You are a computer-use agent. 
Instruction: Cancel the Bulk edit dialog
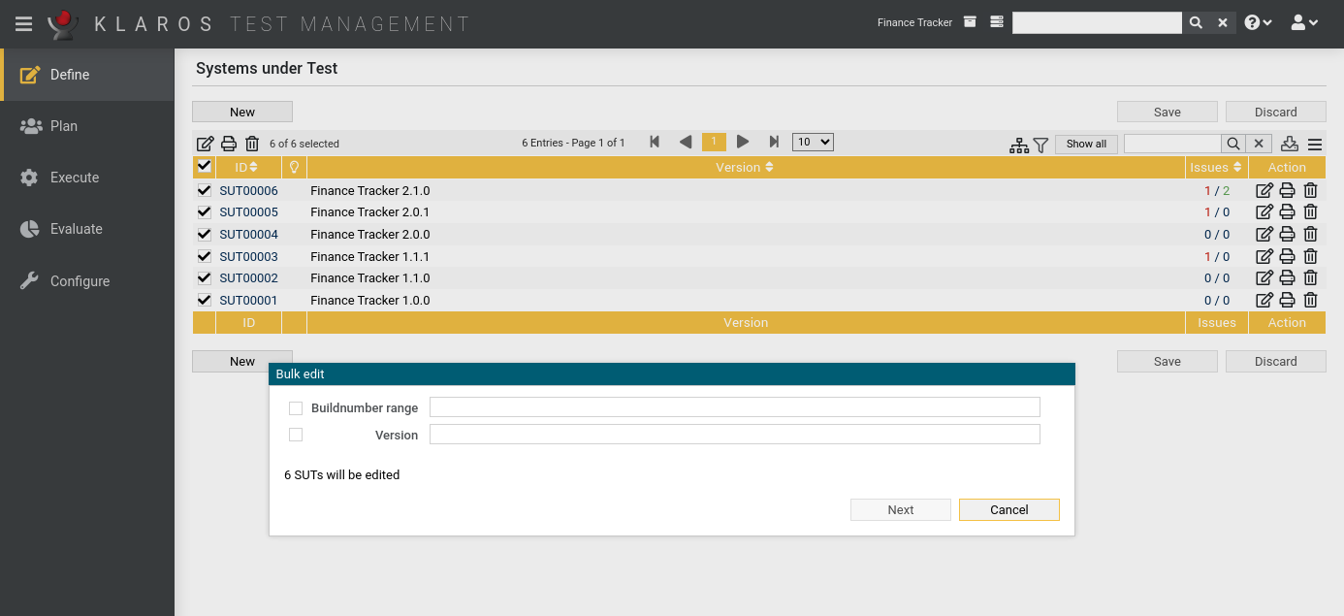(x=1008, y=510)
